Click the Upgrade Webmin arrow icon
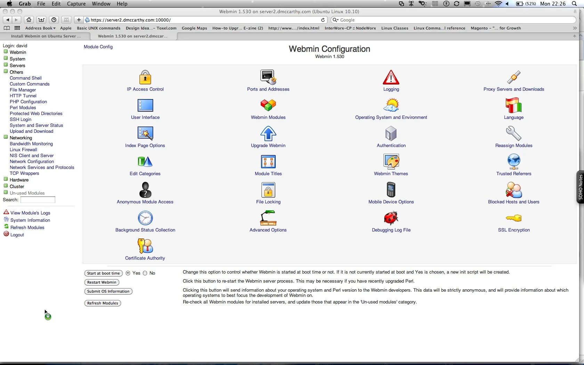This screenshot has width=584, height=365. tap(268, 133)
